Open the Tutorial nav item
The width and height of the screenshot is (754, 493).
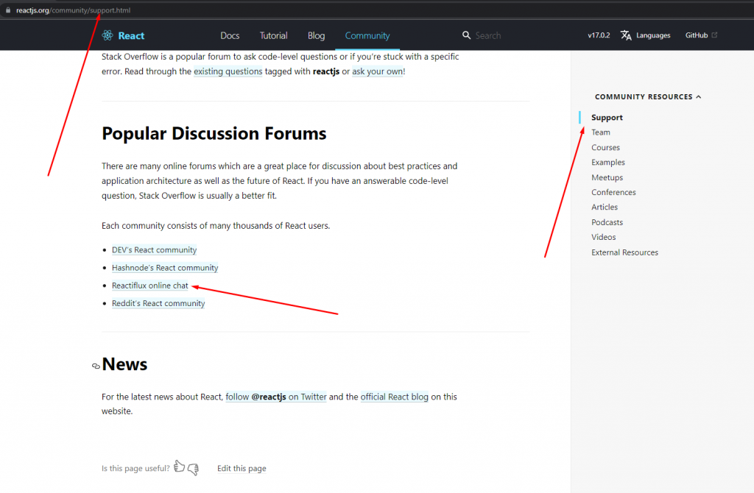click(x=274, y=35)
